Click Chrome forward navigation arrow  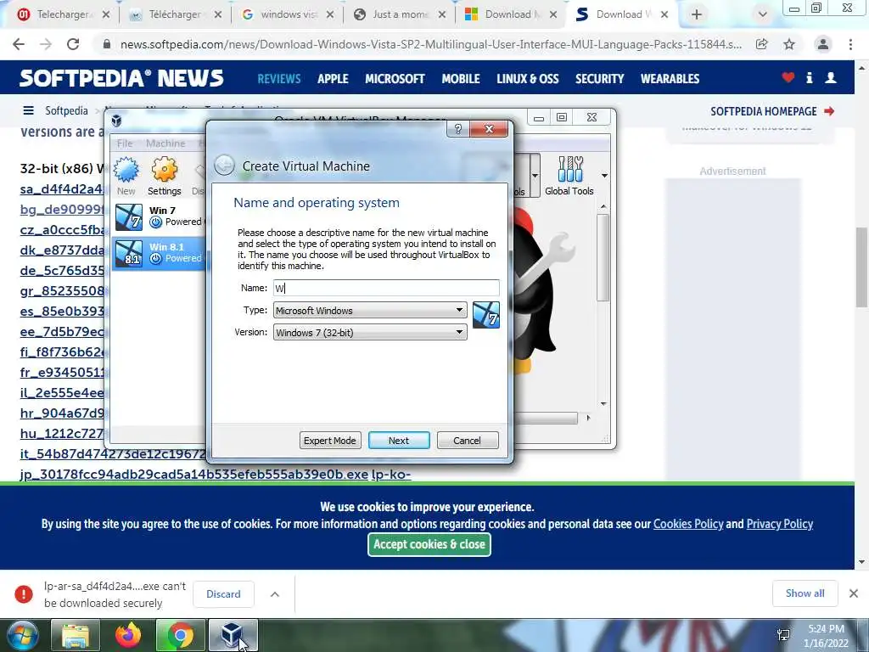tap(46, 44)
